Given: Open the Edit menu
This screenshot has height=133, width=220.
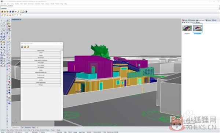Looking at the screenshot, I should pyautogui.click(x=5, y=4).
